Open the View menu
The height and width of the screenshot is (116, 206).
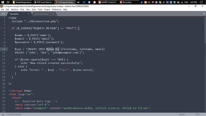28,9
